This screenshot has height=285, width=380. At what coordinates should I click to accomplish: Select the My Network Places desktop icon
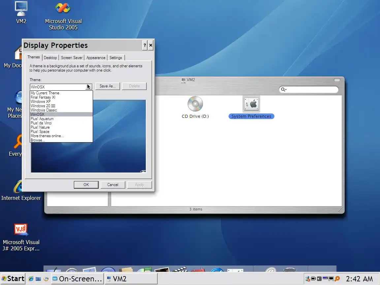tap(15, 104)
